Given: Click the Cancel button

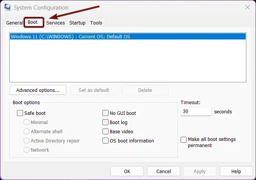Looking at the screenshot, I should (x=164, y=171).
